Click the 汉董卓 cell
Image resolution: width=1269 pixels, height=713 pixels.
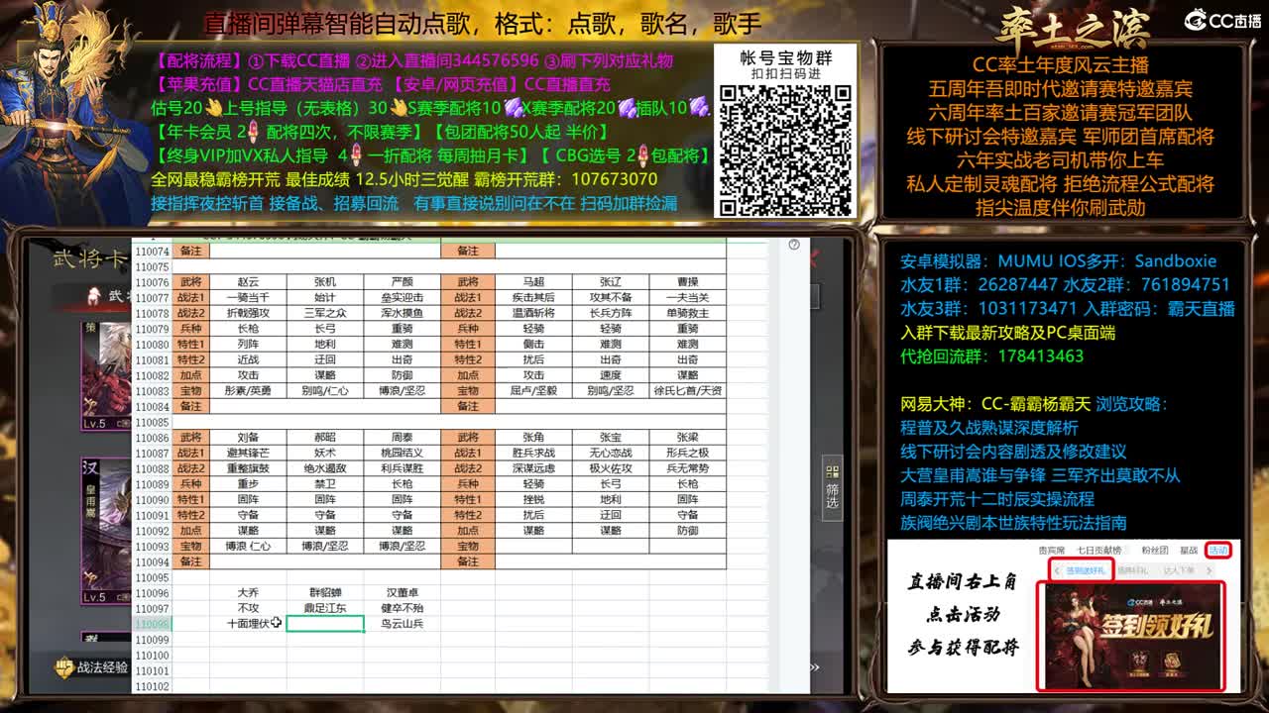coord(402,593)
